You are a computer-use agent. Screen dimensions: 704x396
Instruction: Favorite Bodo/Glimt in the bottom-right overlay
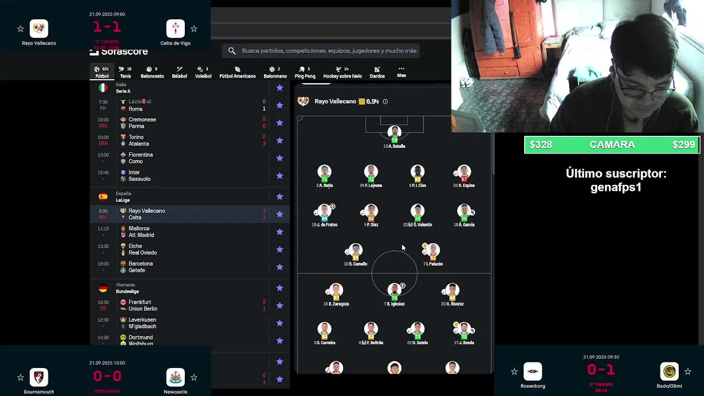pyautogui.click(x=687, y=372)
